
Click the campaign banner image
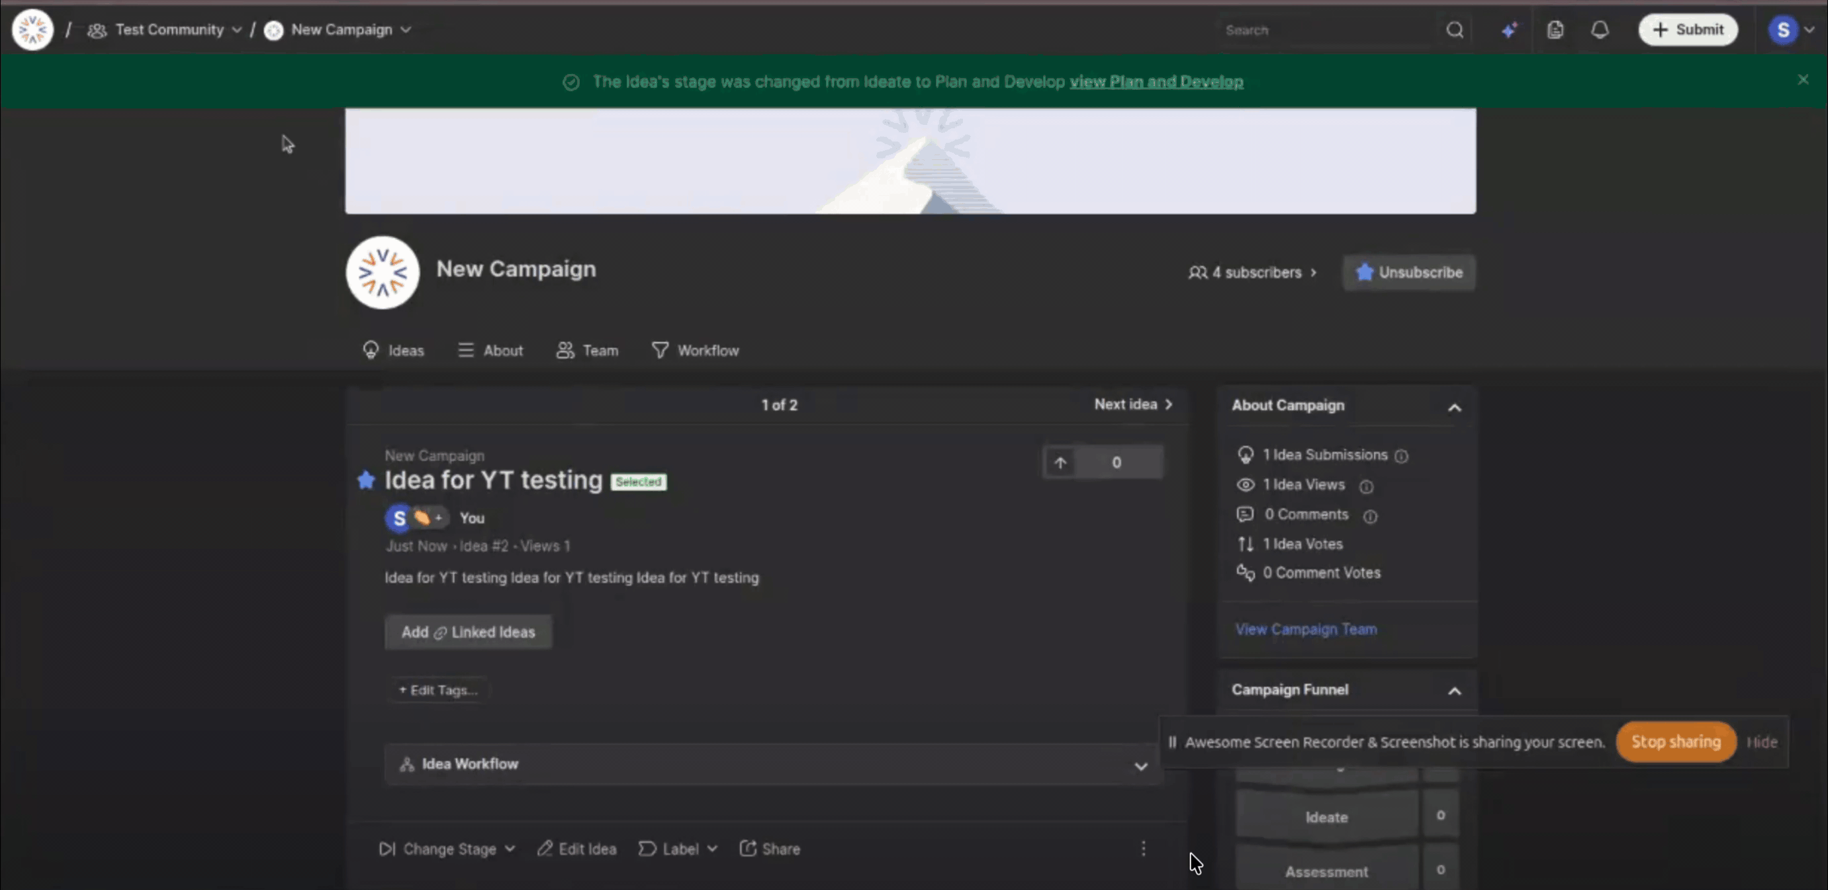[911, 161]
